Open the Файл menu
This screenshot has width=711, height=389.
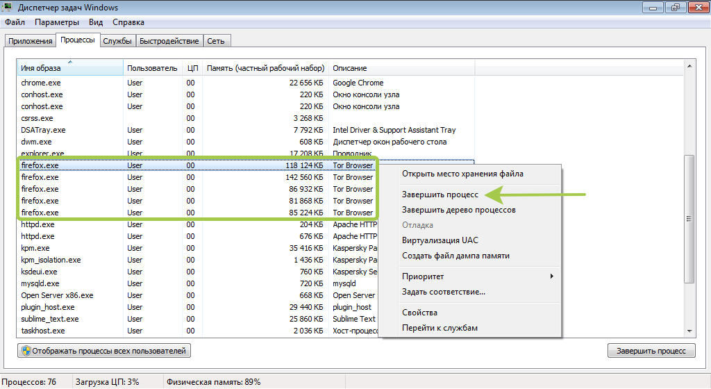point(15,22)
